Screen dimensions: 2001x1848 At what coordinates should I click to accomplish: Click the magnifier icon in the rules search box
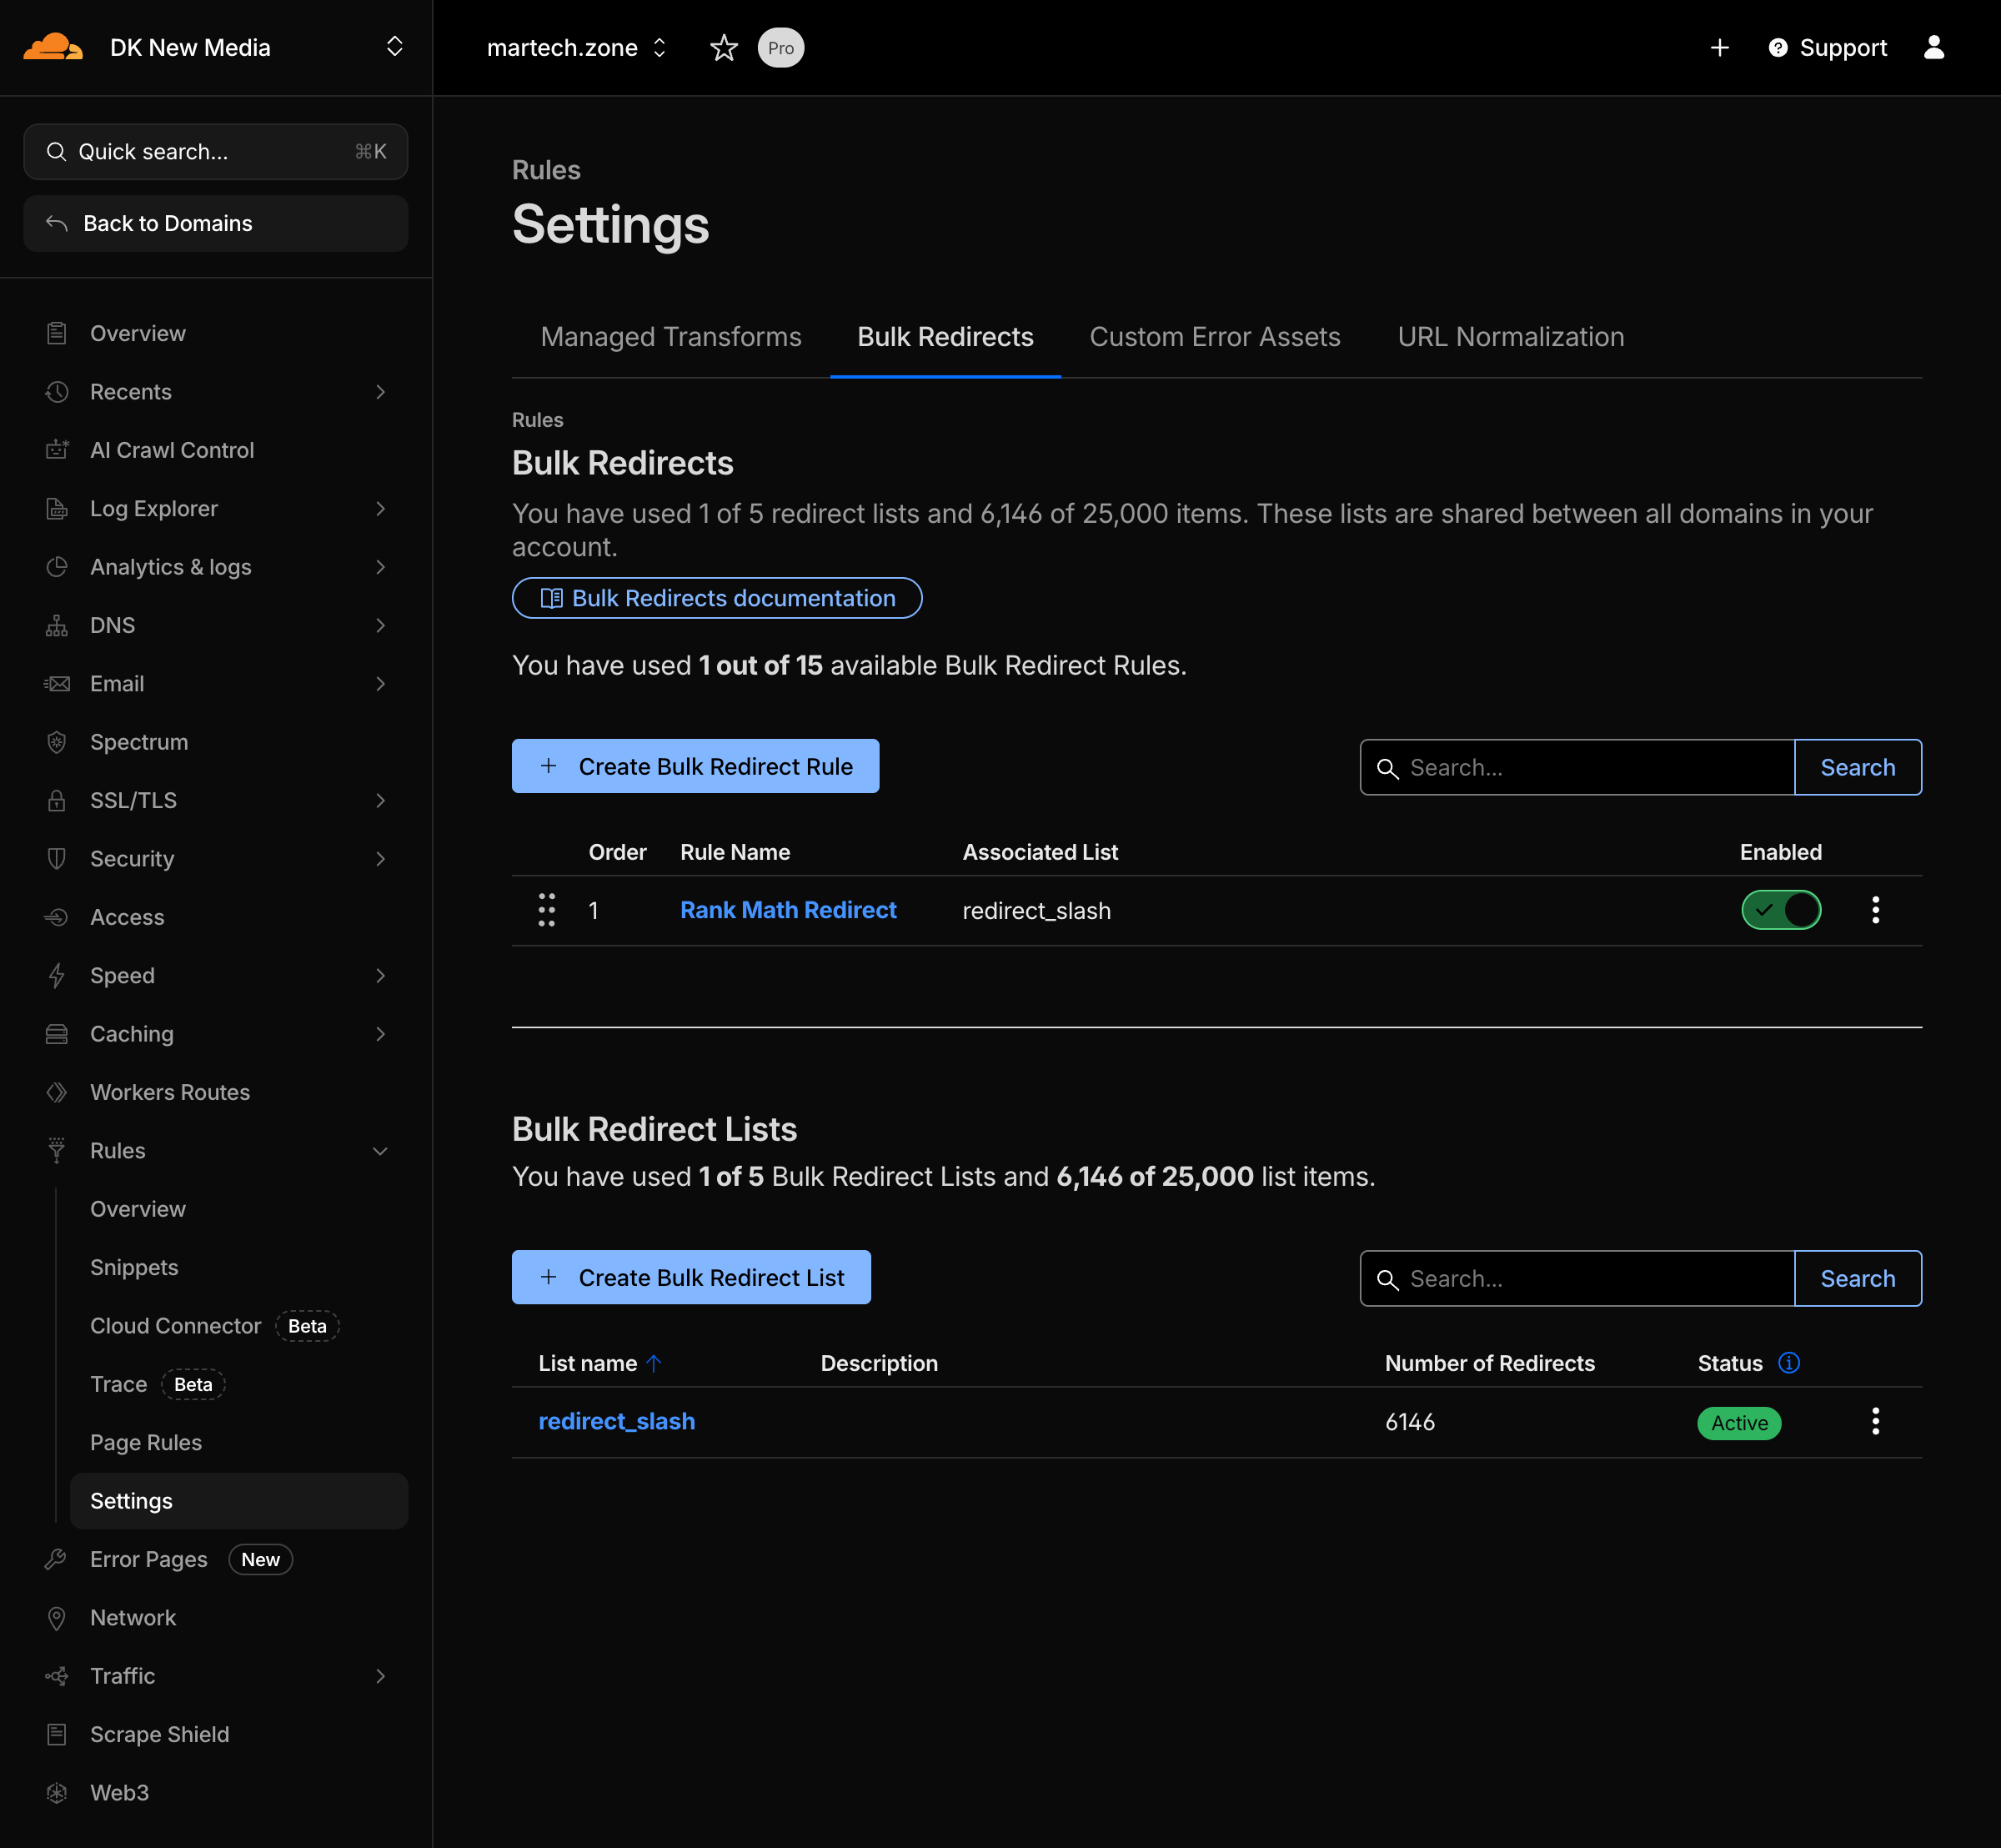click(1389, 768)
